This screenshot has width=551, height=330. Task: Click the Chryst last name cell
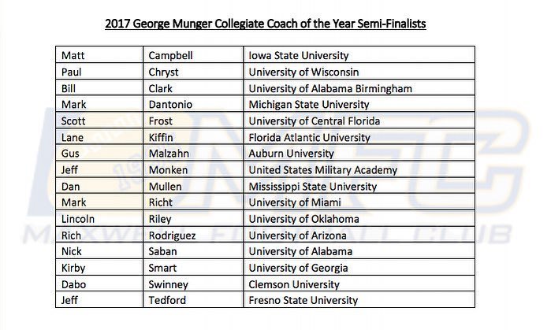click(x=193, y=72)
